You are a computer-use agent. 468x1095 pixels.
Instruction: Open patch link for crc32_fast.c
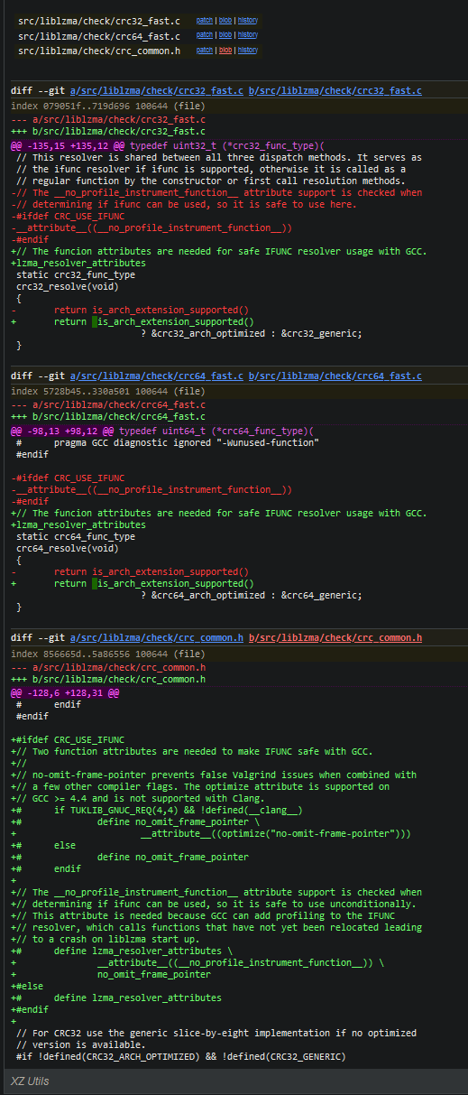204,20
